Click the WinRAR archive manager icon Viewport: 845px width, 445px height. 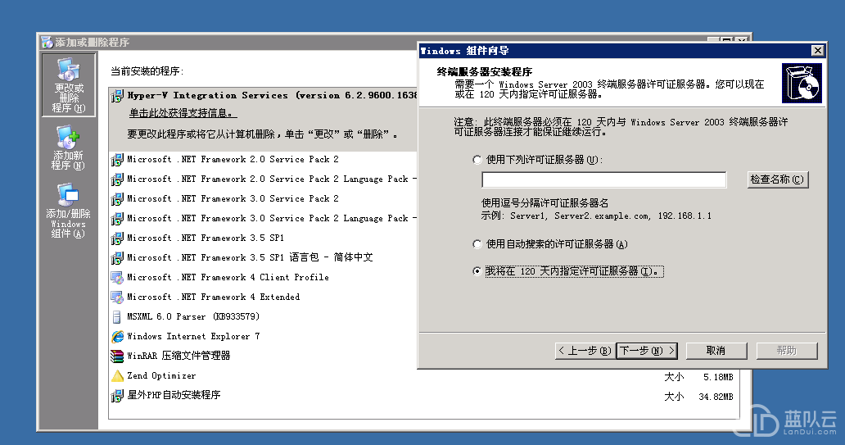point(117,356)
